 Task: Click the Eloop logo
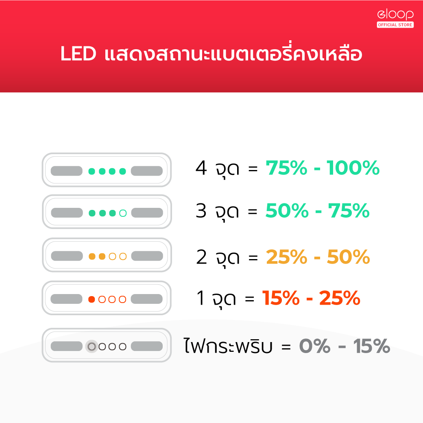coord(395,15)
